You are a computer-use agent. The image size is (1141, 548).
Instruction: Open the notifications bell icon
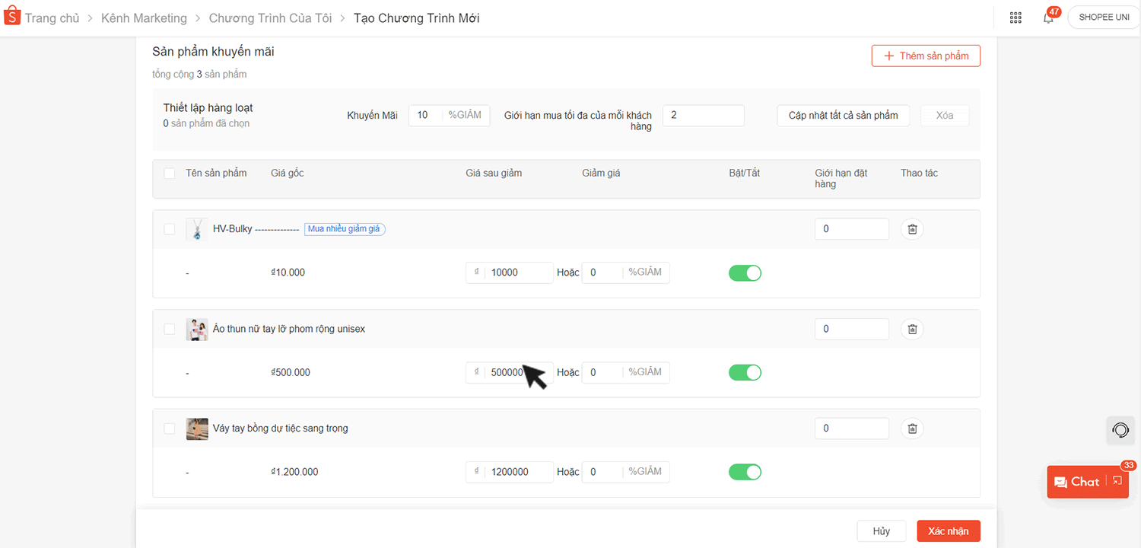(1048, 18)
